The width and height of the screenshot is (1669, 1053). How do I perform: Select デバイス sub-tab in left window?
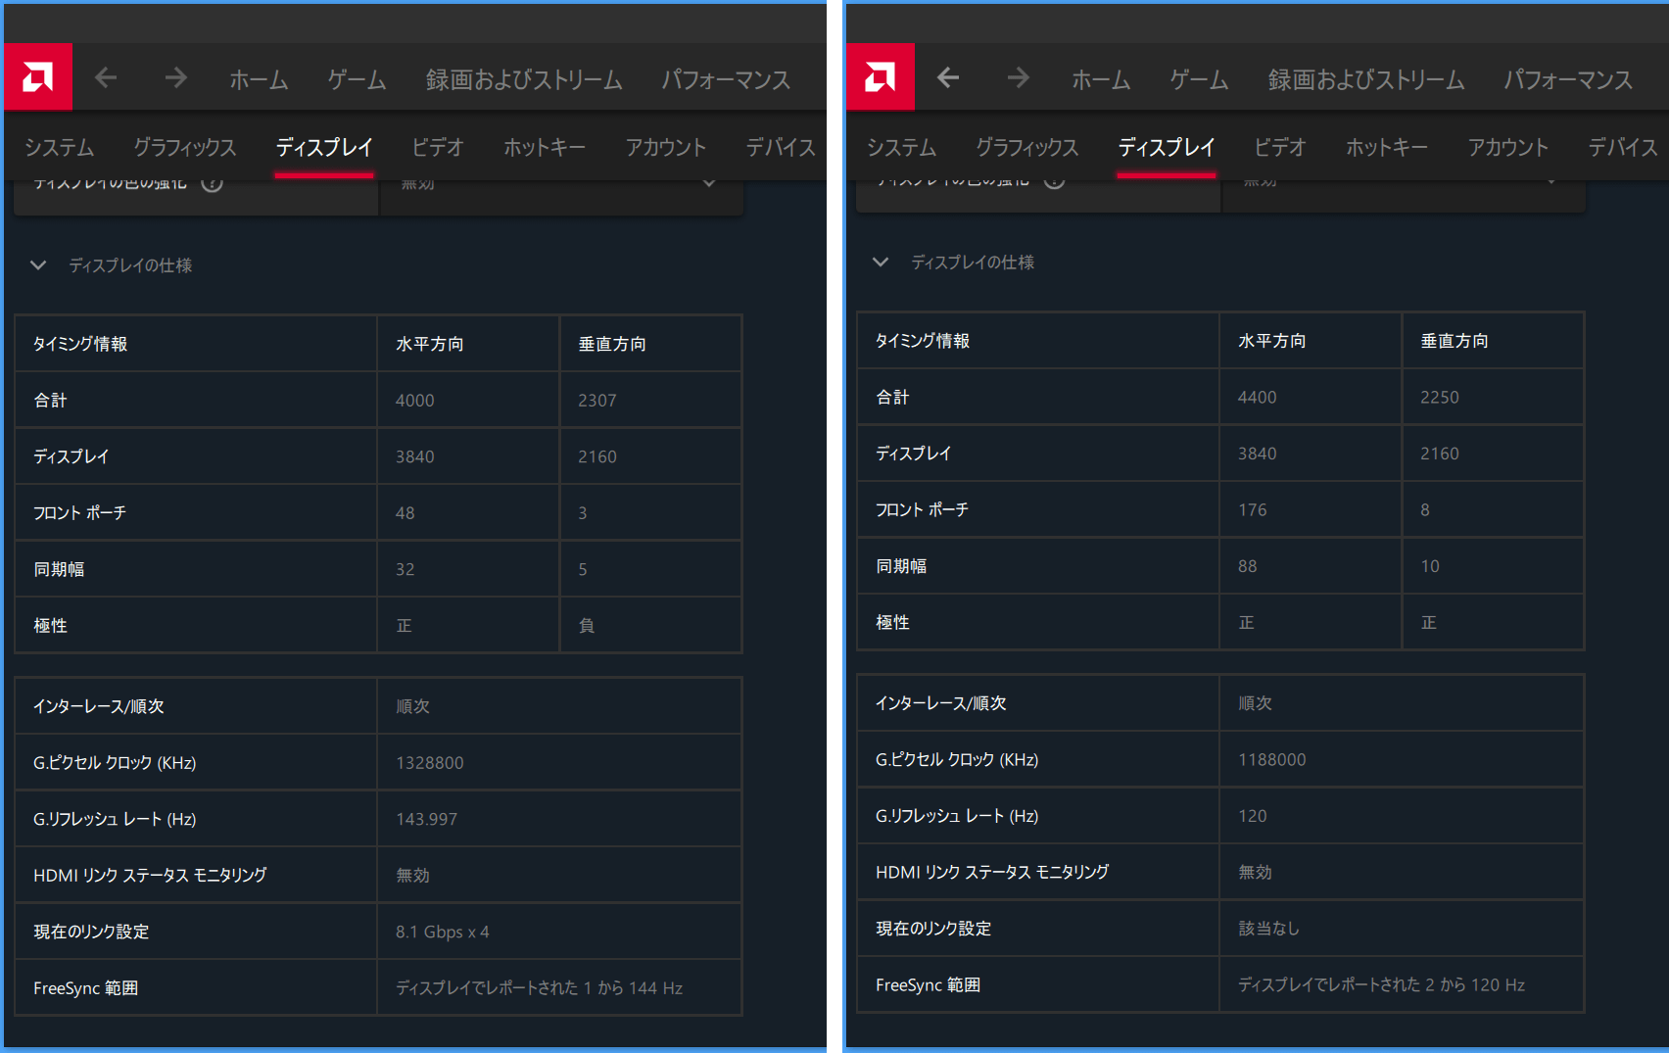tap(781, 147)
